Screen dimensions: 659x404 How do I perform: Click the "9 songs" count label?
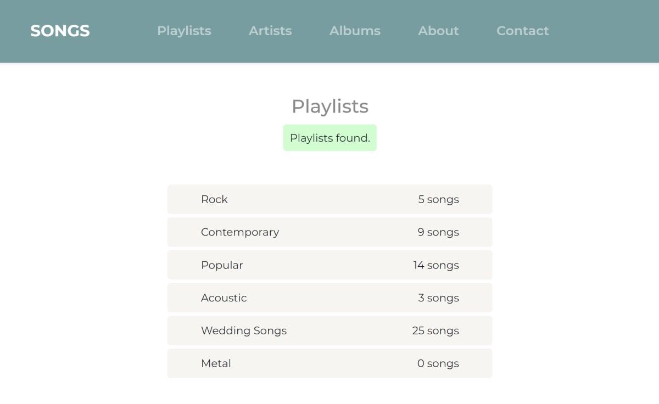point(438,232)
